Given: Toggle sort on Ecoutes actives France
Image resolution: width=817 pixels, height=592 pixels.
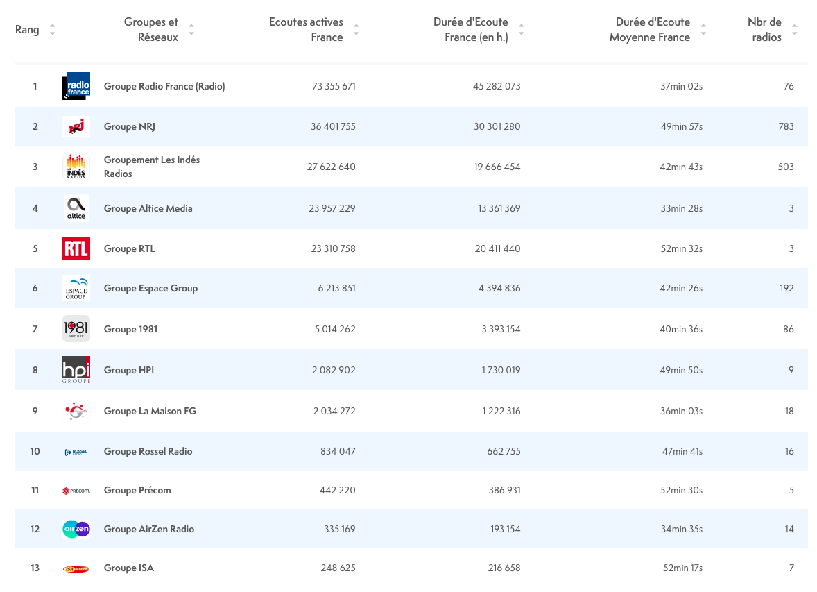Looking at the screenshot, I should [x=356, y=31].
